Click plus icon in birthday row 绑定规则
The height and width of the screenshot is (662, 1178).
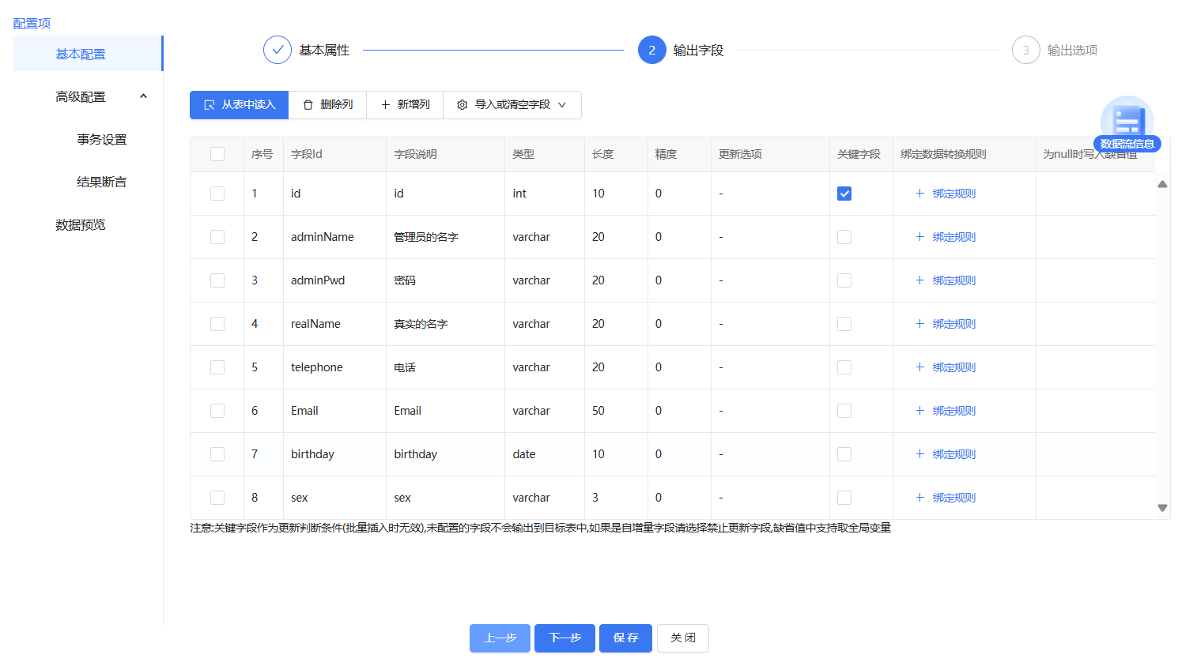(919, 454)
